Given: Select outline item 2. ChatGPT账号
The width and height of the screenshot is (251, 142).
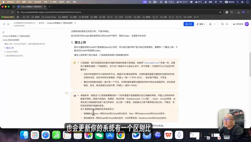Looking at the screenshot, I should click(x=11, y=52).
